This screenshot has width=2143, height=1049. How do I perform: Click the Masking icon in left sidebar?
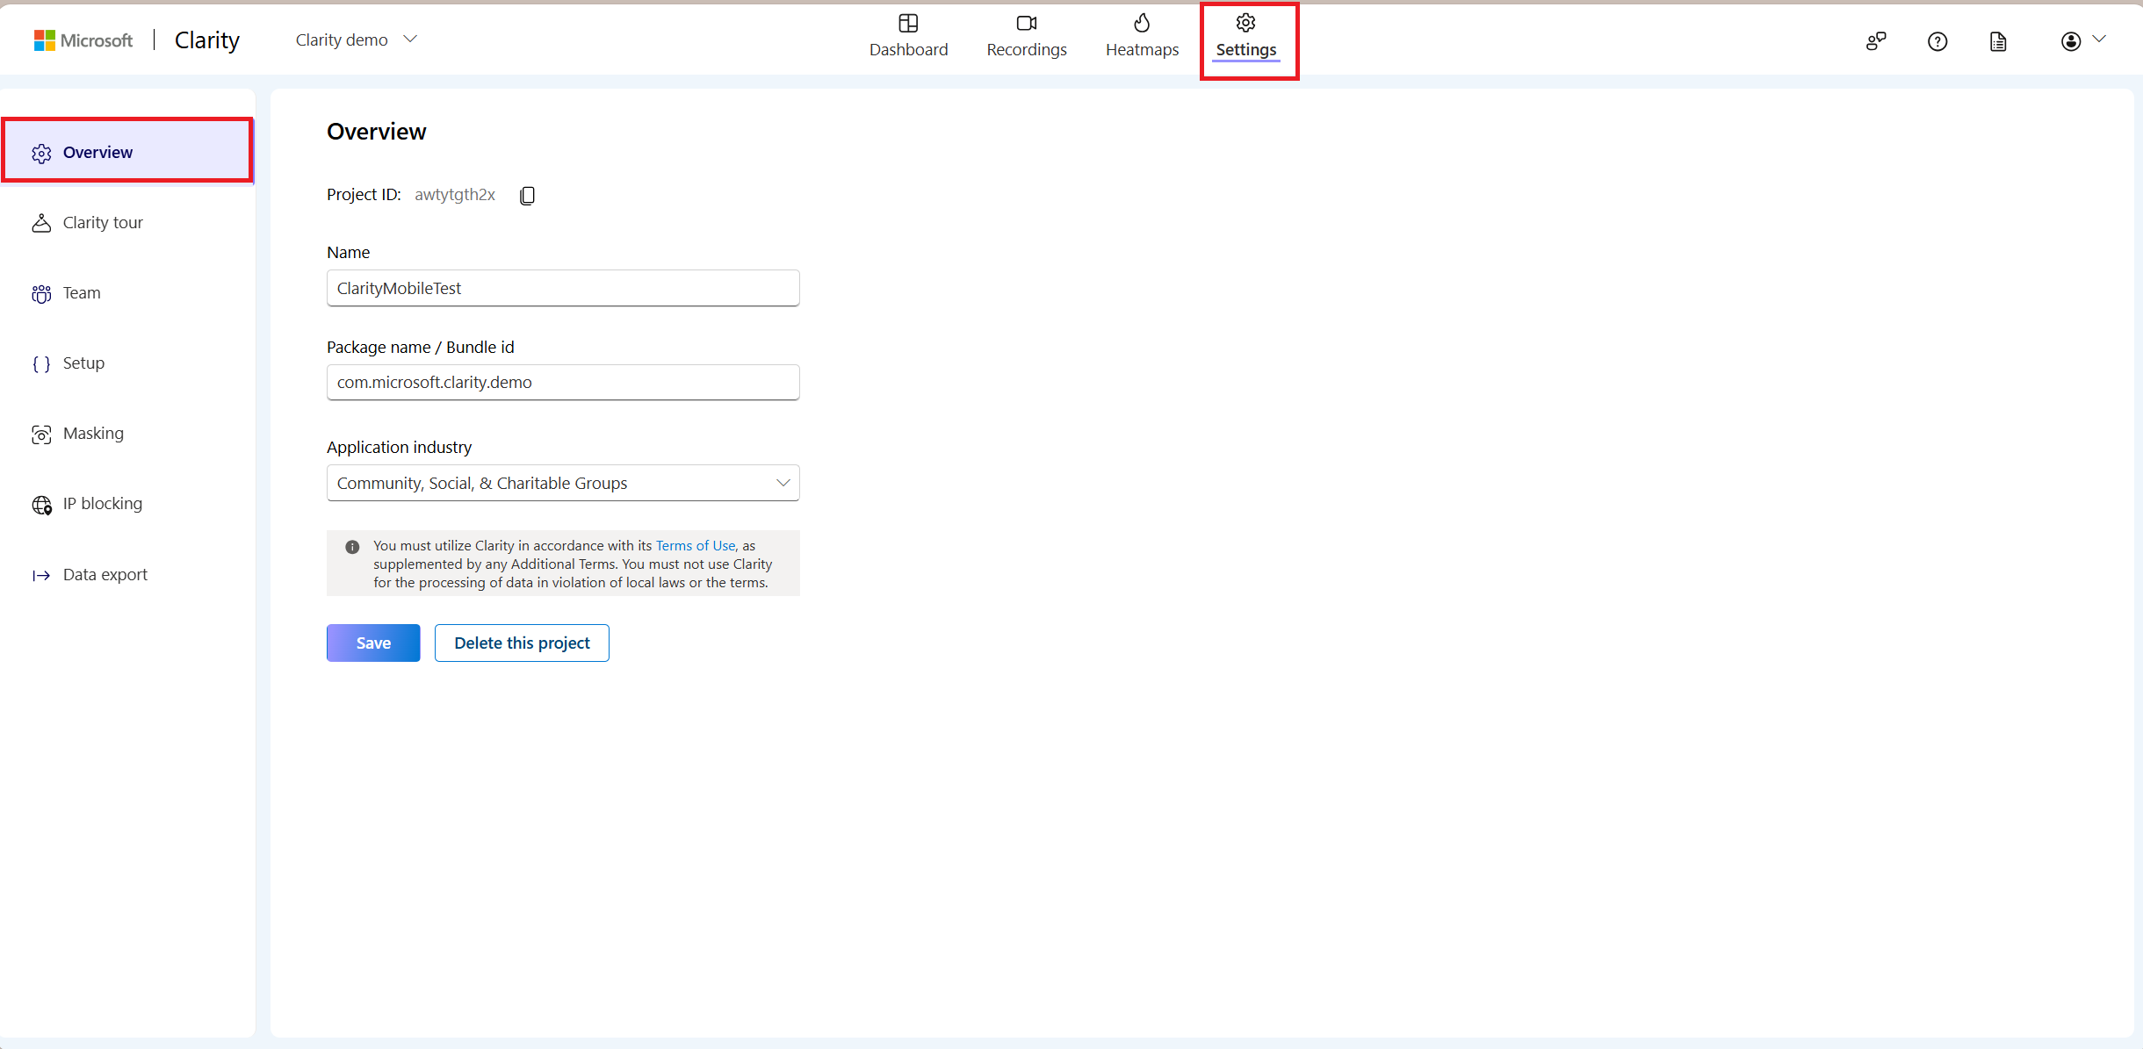pyautogui.click(x=41, y=432)
